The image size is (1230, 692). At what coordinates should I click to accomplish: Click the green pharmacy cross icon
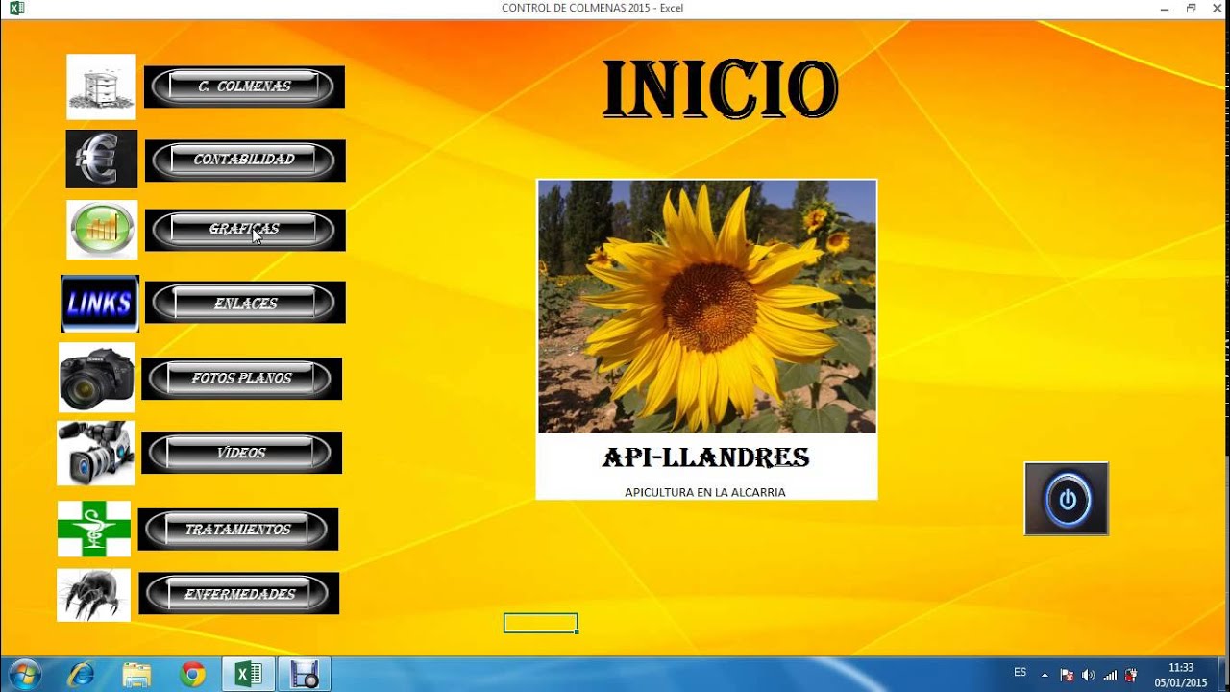(94, 529)
